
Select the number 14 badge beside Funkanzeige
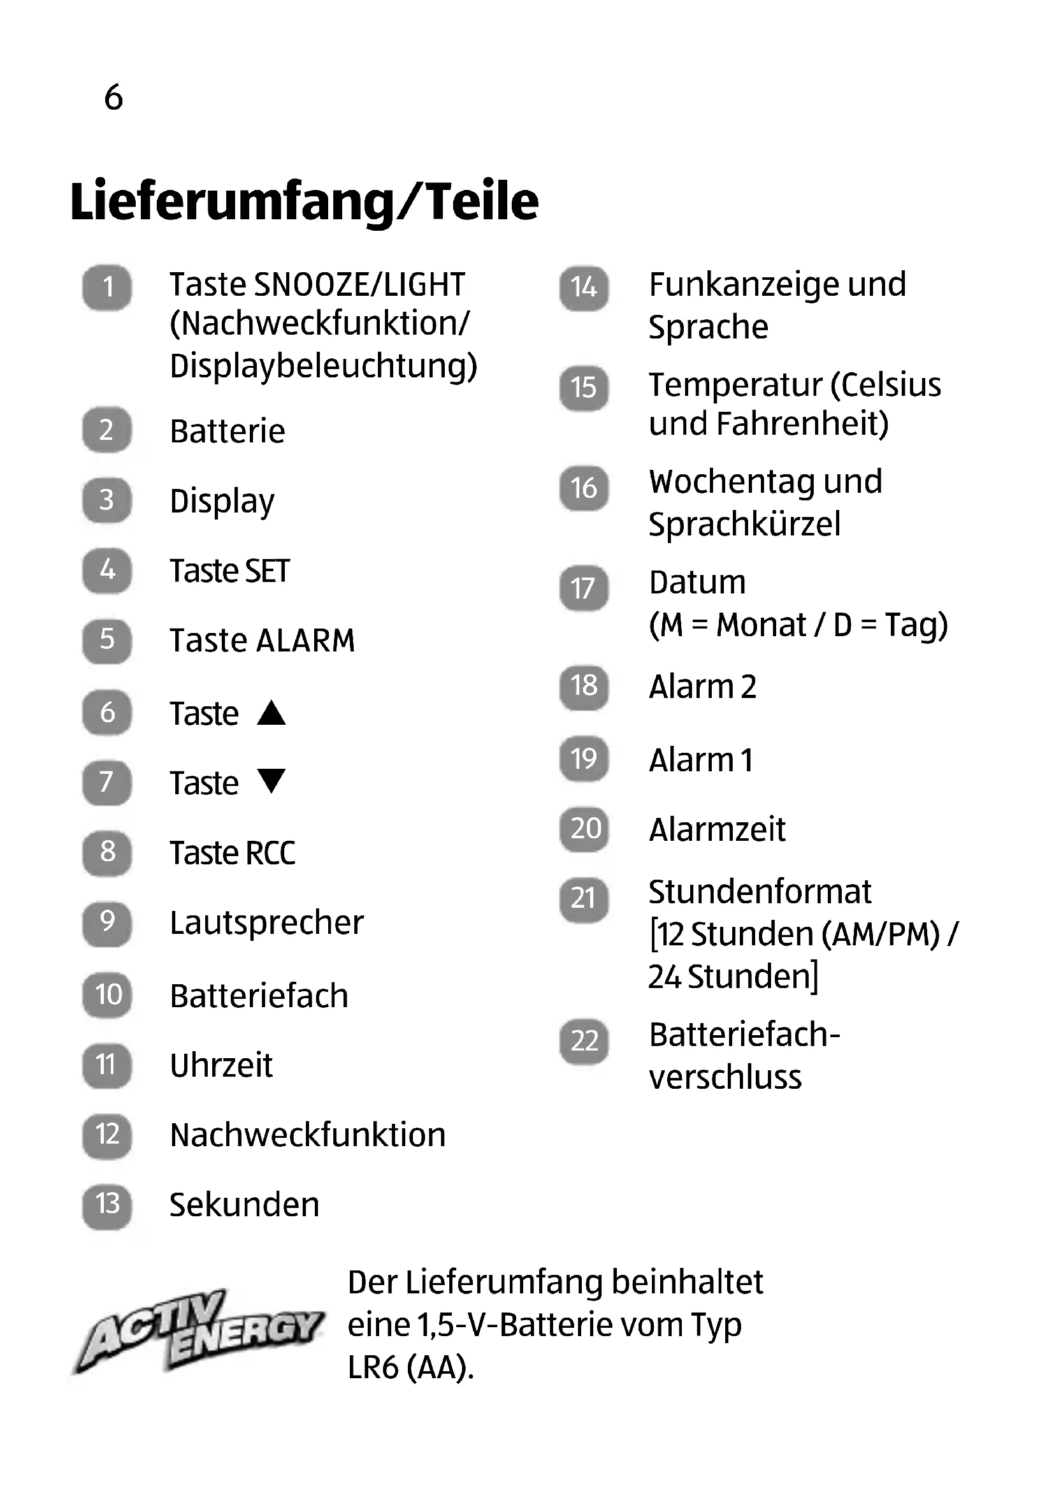(584, 287)
